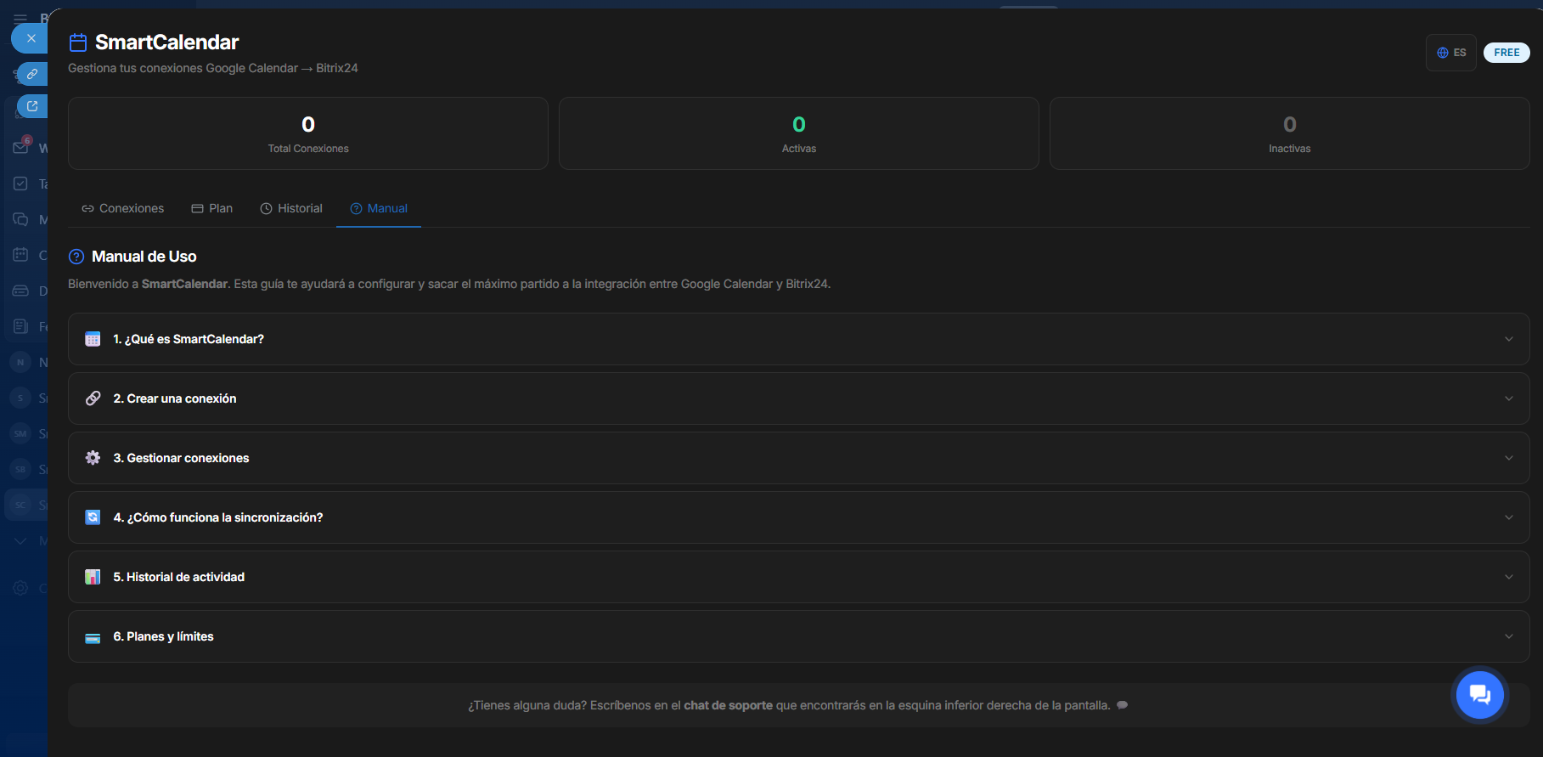Click the tasks checkmark sidebar icon
1543x757 pixels.
tap(20, 184)
